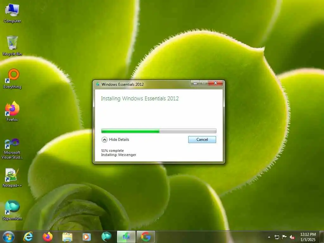
Task: Select the Recycle Bin desktop icon
Action: [x=12, y=46]
